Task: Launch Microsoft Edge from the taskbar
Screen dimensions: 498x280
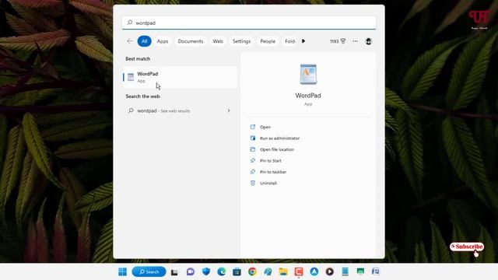Action: 221,271
